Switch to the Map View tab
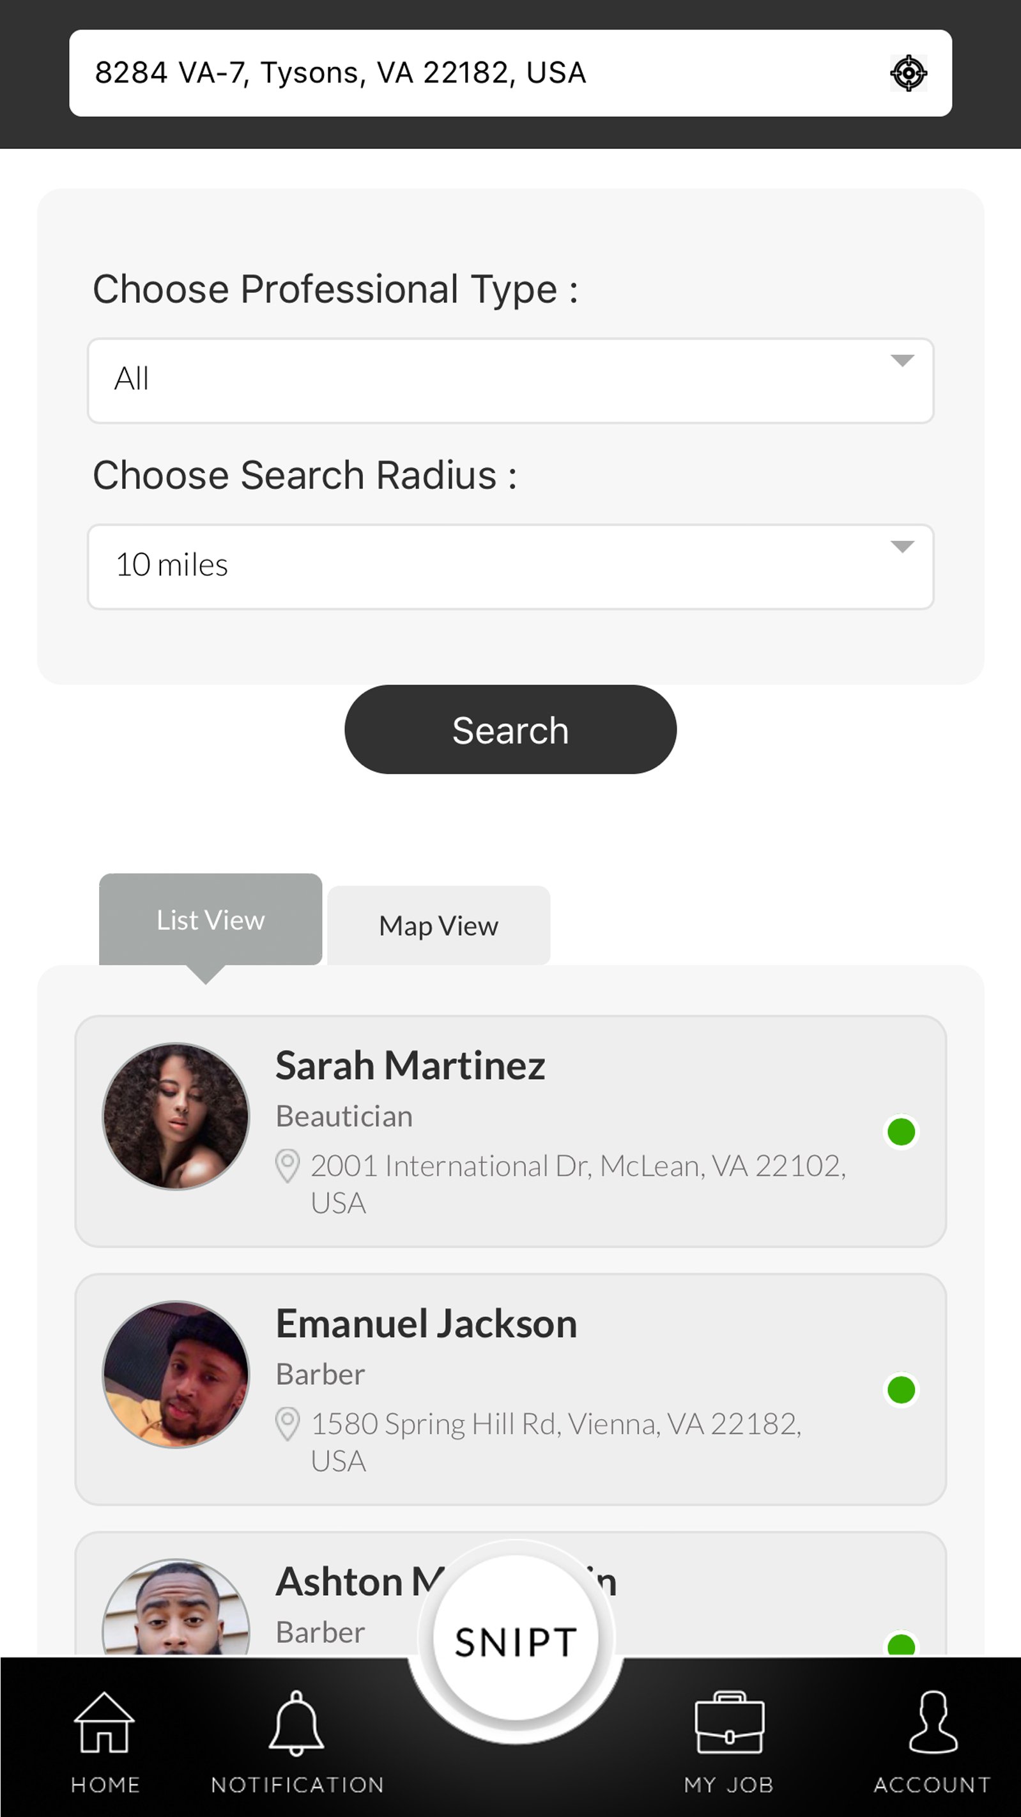 click(x=438, y=925)
